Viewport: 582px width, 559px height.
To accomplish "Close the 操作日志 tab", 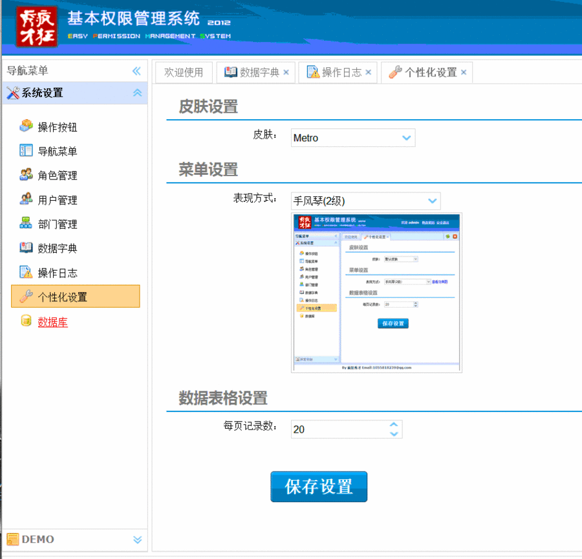I will pos(368,72).
